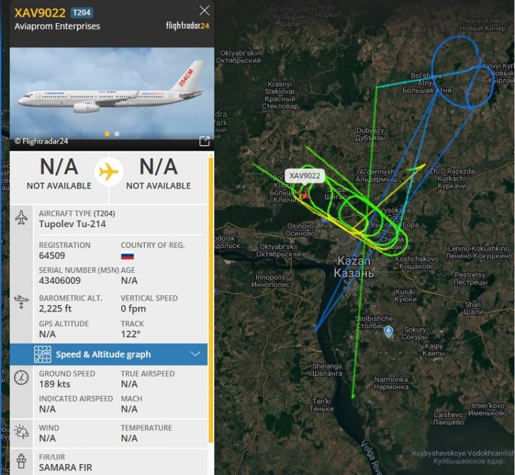Click the speed gauge clock icon
Image resolution: width=515 pixels, height=475 pixels.
tap(21, 378)
